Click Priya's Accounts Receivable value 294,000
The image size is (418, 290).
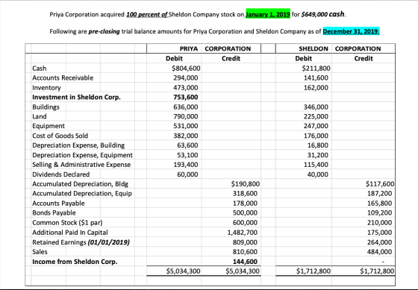[x=186, y=78]
